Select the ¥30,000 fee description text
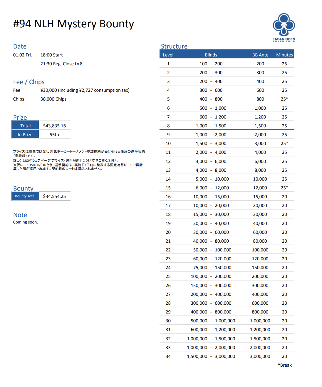 click(x=85, y=90)
